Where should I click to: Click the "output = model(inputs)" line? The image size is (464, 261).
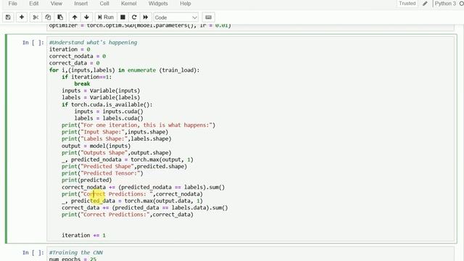coord(96,146)
